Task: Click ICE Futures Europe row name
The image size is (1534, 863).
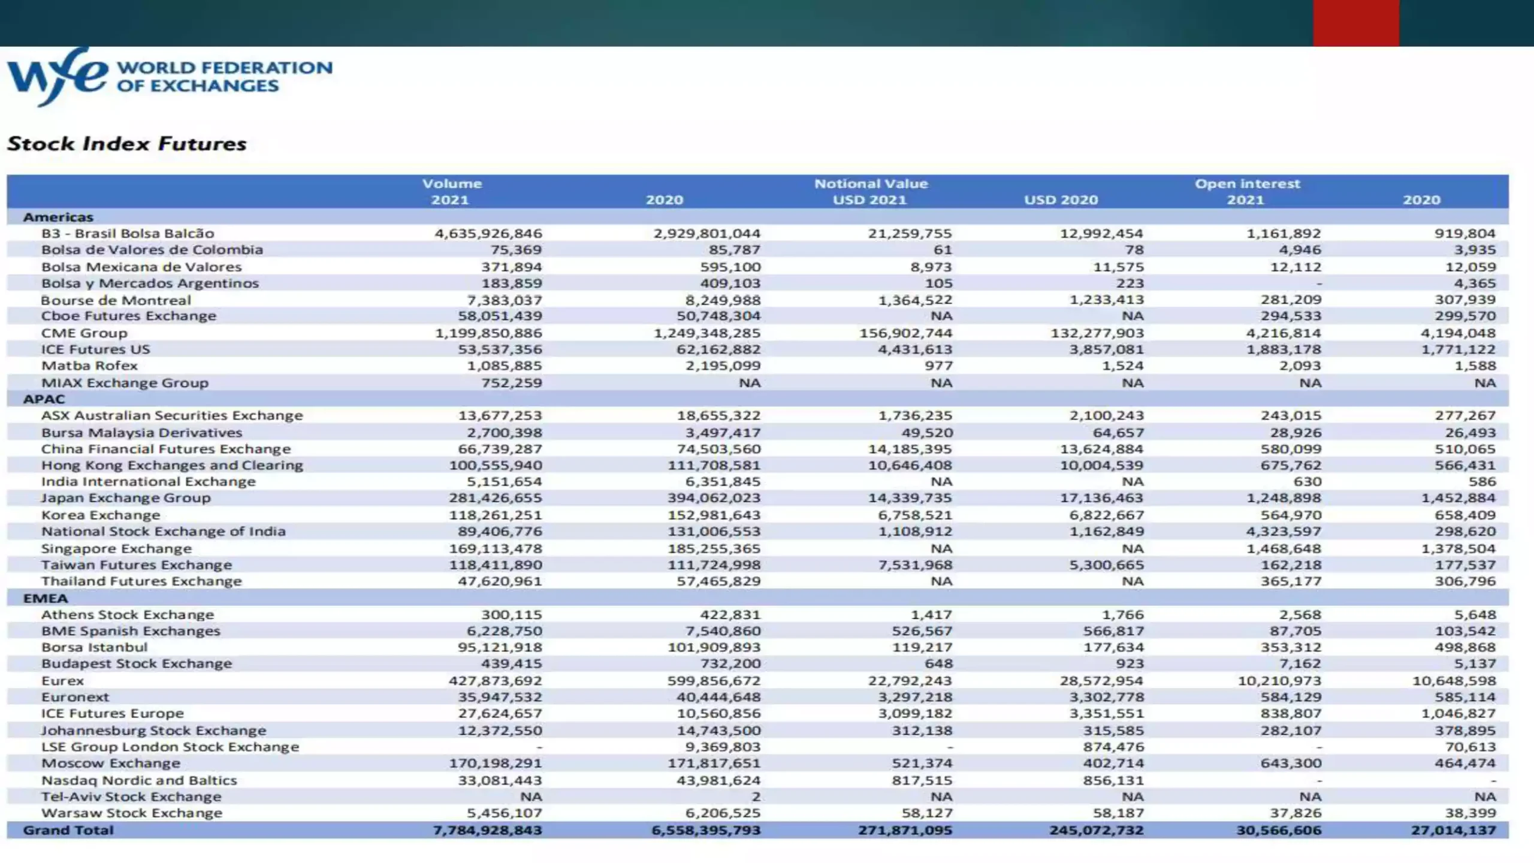Action: [x=113, y=713]
